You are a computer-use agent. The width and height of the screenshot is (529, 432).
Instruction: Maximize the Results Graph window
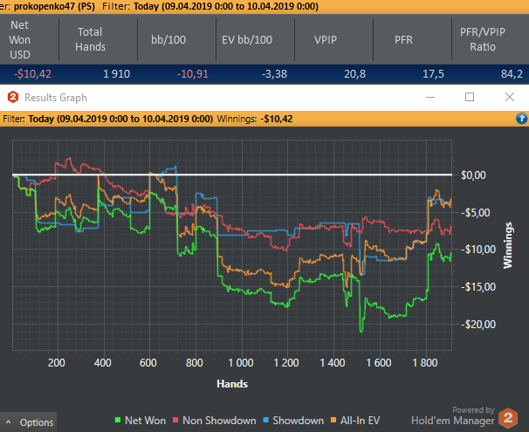470,97
